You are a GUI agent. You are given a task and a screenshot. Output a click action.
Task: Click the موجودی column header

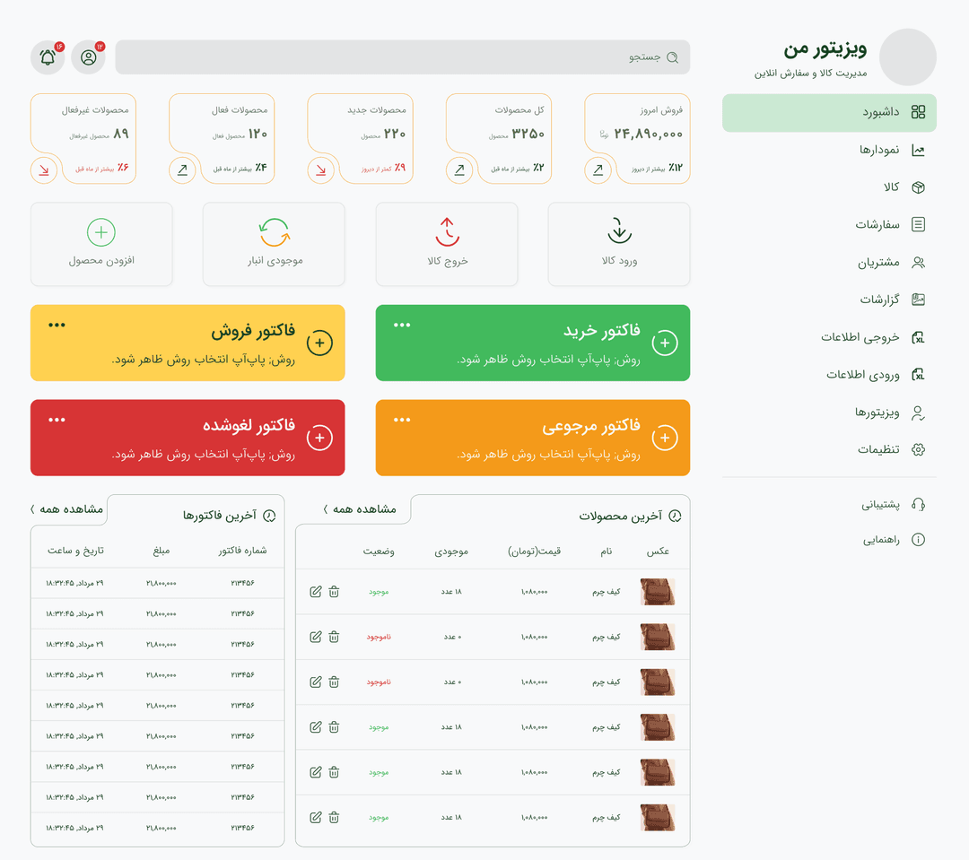[451, 552]
